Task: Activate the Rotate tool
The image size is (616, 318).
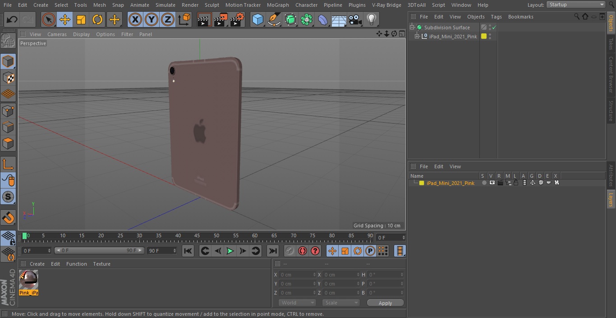Action: click(97, 19)
